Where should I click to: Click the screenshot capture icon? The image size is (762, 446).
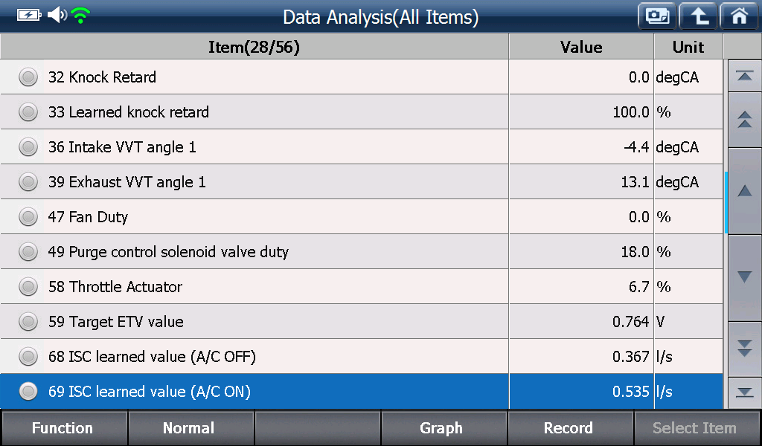click(657, 16)
